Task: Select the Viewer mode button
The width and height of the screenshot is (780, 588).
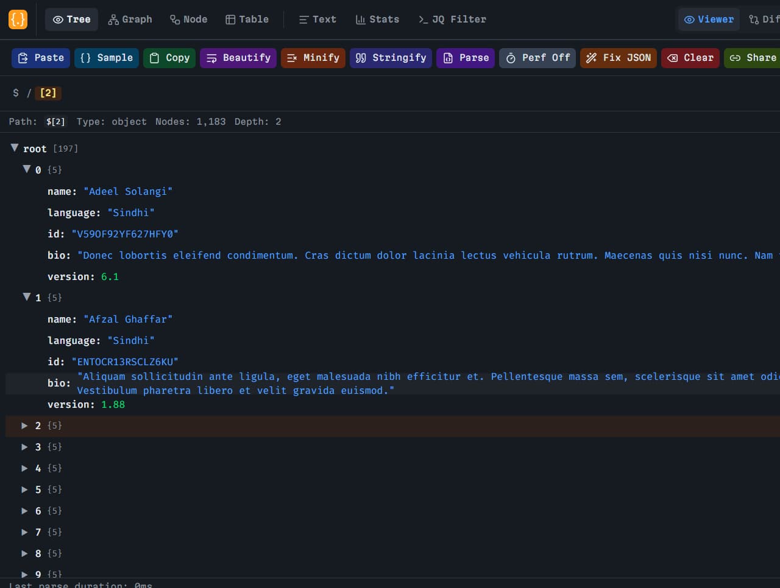Action: 709,19
